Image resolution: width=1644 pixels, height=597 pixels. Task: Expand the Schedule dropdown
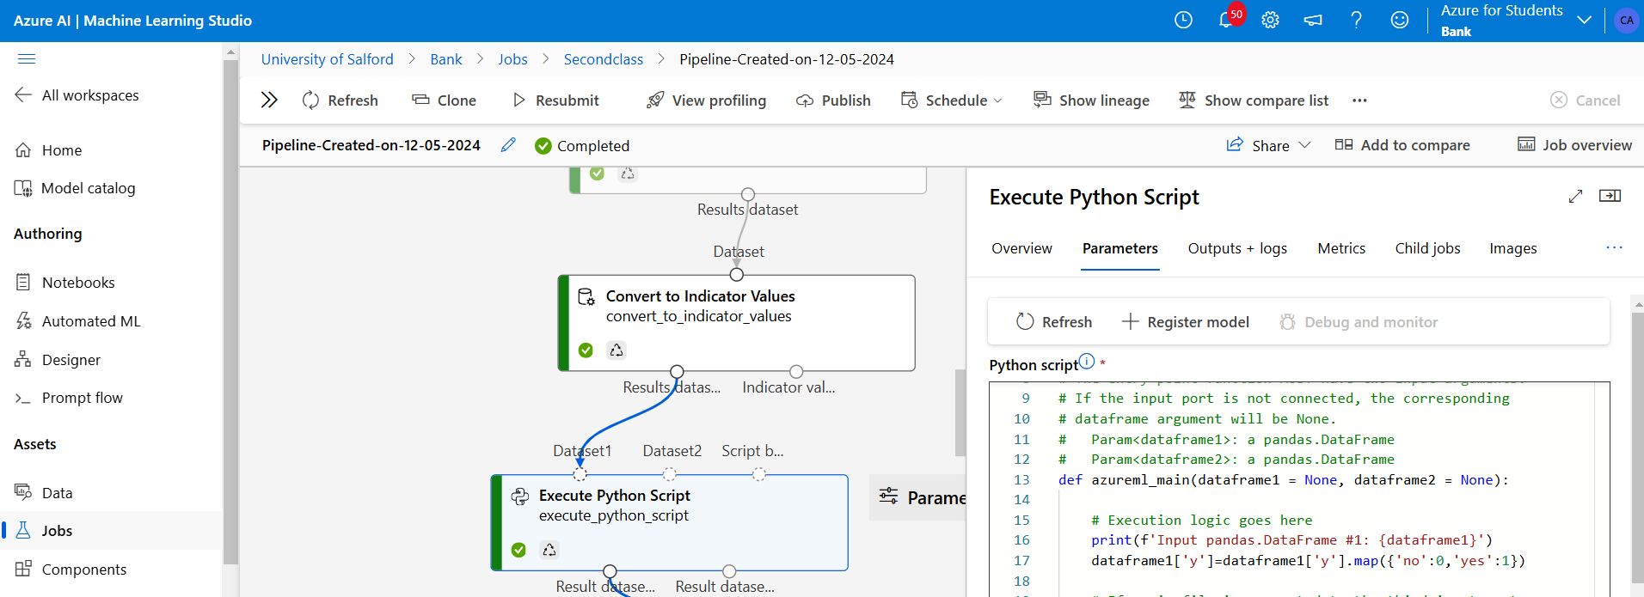click(951, 101)
